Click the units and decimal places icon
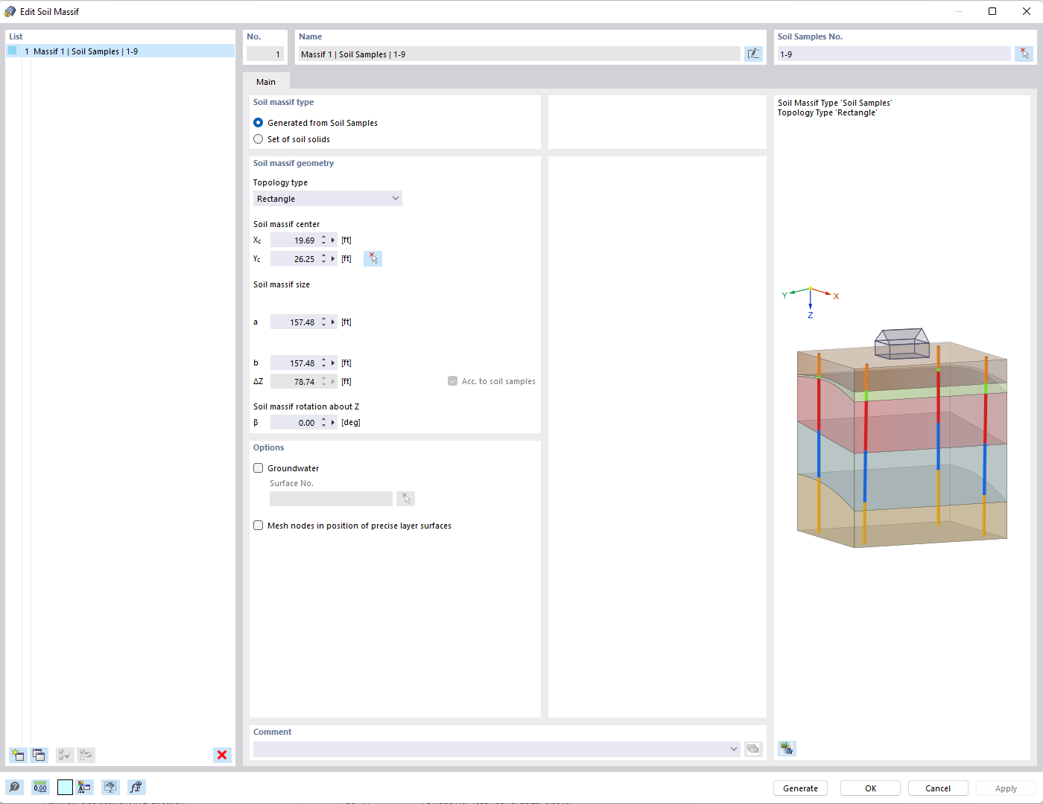This screenshot has height=804, width=1043. (39, 787)
